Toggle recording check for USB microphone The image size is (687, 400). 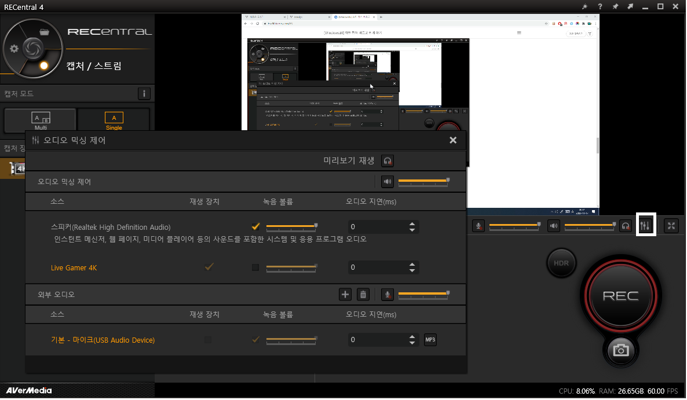click(255, 340)
